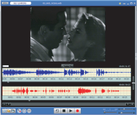This screenshot has height=115, width=137.
Task: Click the marker handle under the red waveform ruler
Action: tap(29, 100)
